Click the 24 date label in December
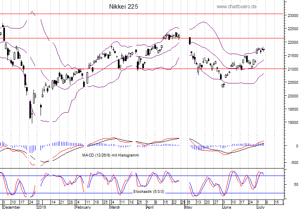 31,202
